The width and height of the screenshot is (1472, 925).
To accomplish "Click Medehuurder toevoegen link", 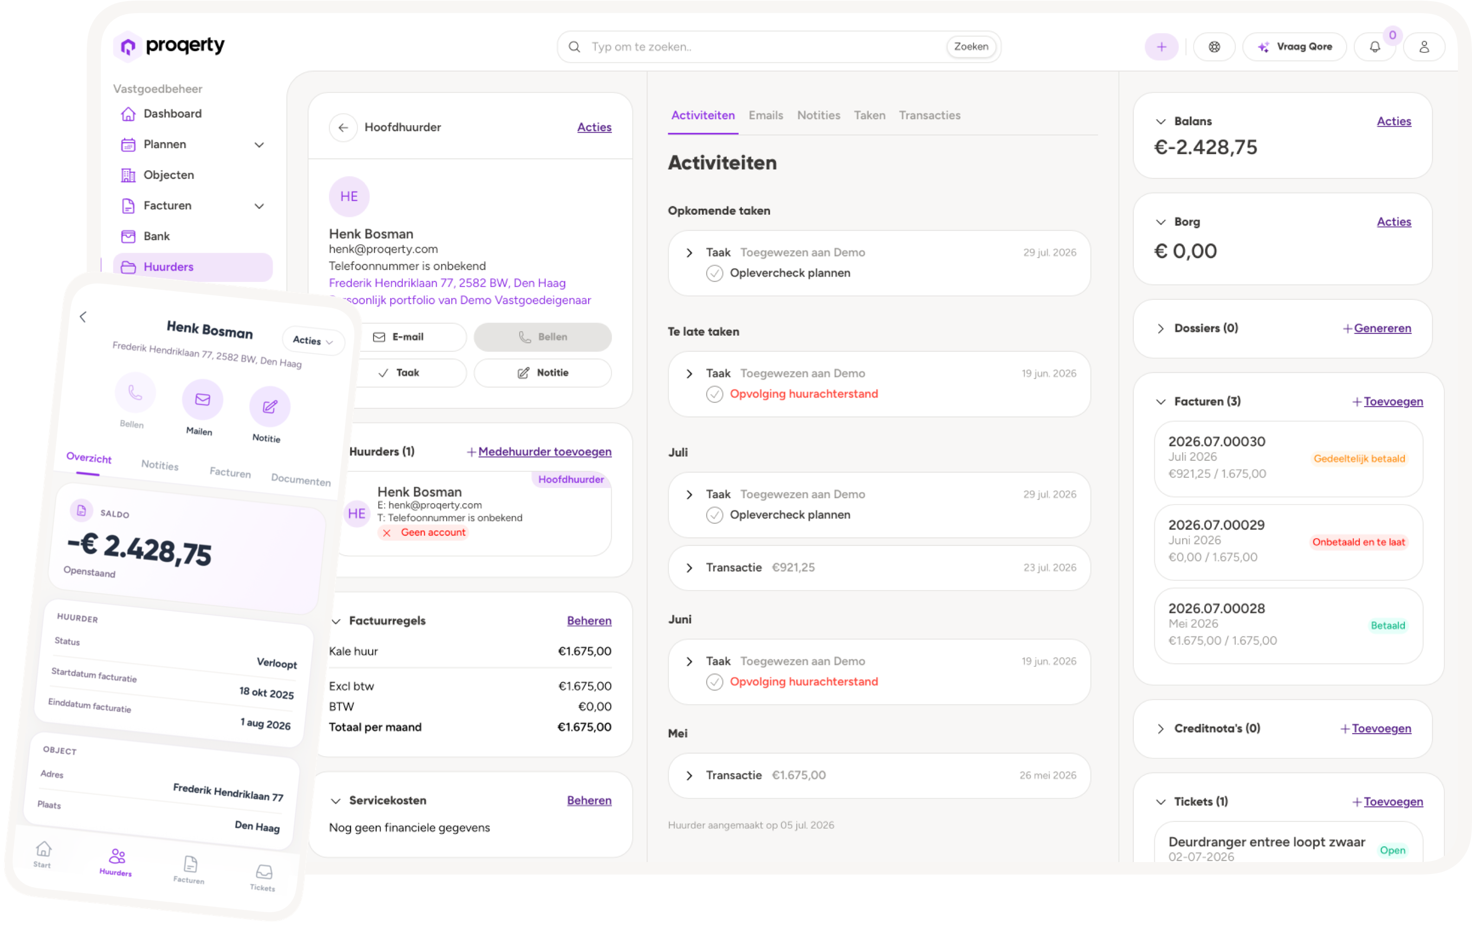I will click(x=544, y=452).
